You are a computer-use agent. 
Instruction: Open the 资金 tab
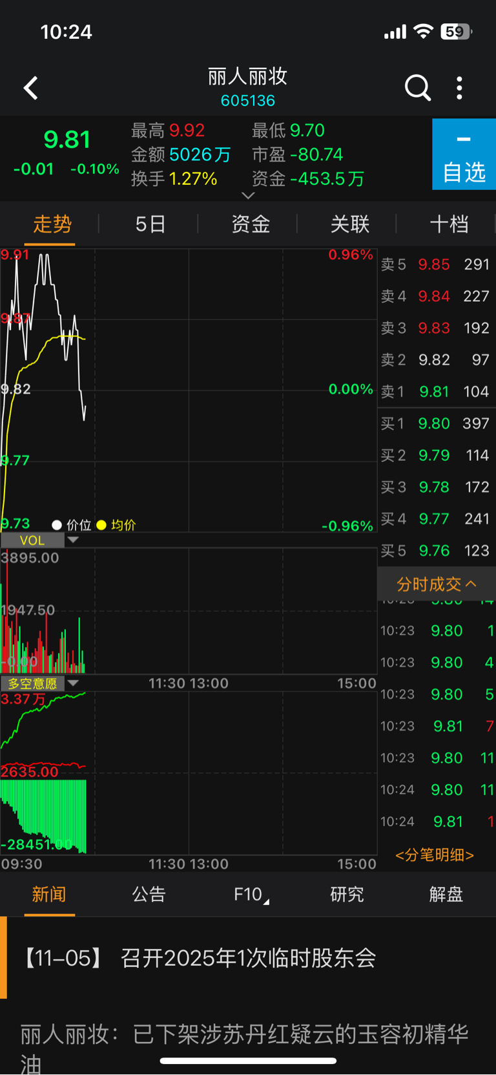pyautogui.click(x=251, y=224)
